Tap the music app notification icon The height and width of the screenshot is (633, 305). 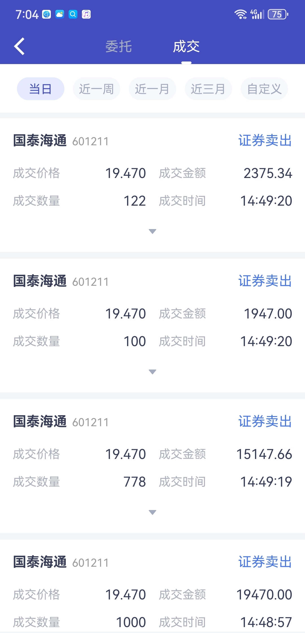click(86, 14)
